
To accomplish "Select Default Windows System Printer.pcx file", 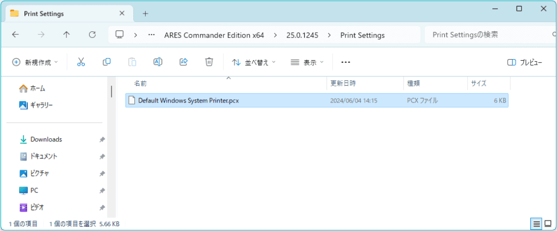I will point(317,101).
